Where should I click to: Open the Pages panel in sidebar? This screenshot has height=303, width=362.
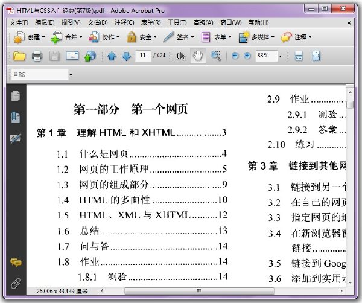[16, 96]
